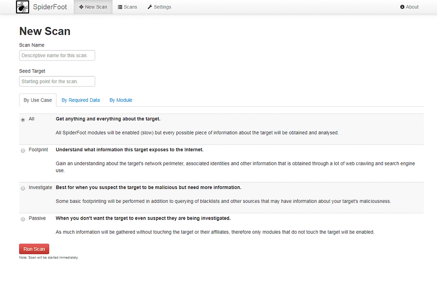Click the New Scan crosshair icon
The height and width of the screenshot is (305, 437).
(81, 7)
